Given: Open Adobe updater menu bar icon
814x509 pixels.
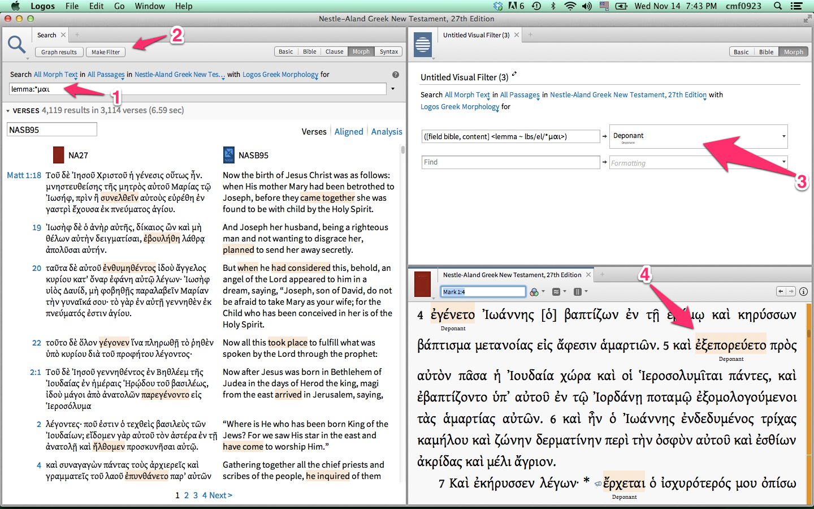Looking at the screenshot, I should (x=516, y=6).
